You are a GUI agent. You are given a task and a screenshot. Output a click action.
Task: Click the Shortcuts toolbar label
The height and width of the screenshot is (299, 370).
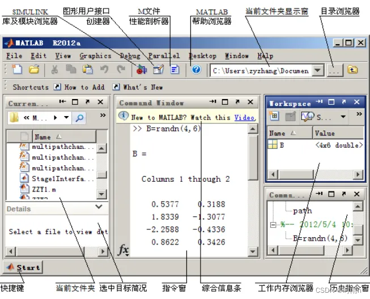31,87
